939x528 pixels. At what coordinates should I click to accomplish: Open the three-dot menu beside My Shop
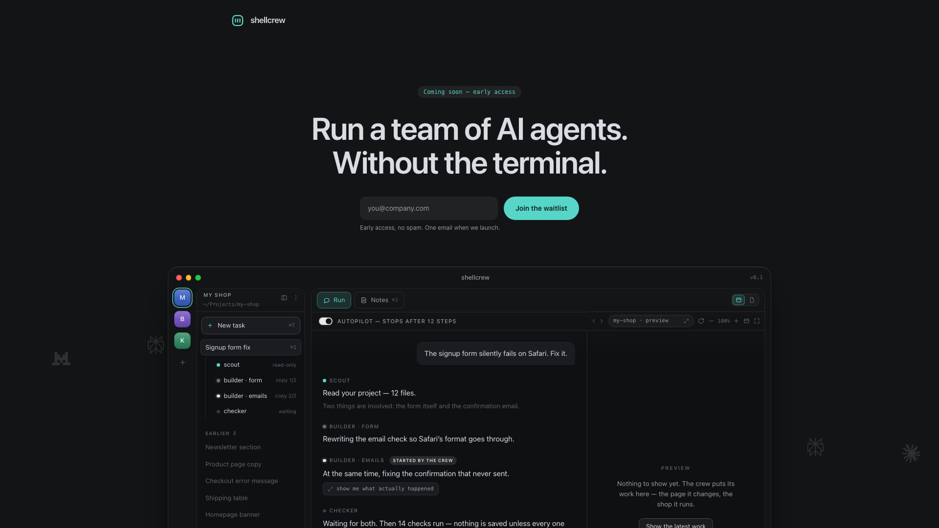(x=296, y=298)
